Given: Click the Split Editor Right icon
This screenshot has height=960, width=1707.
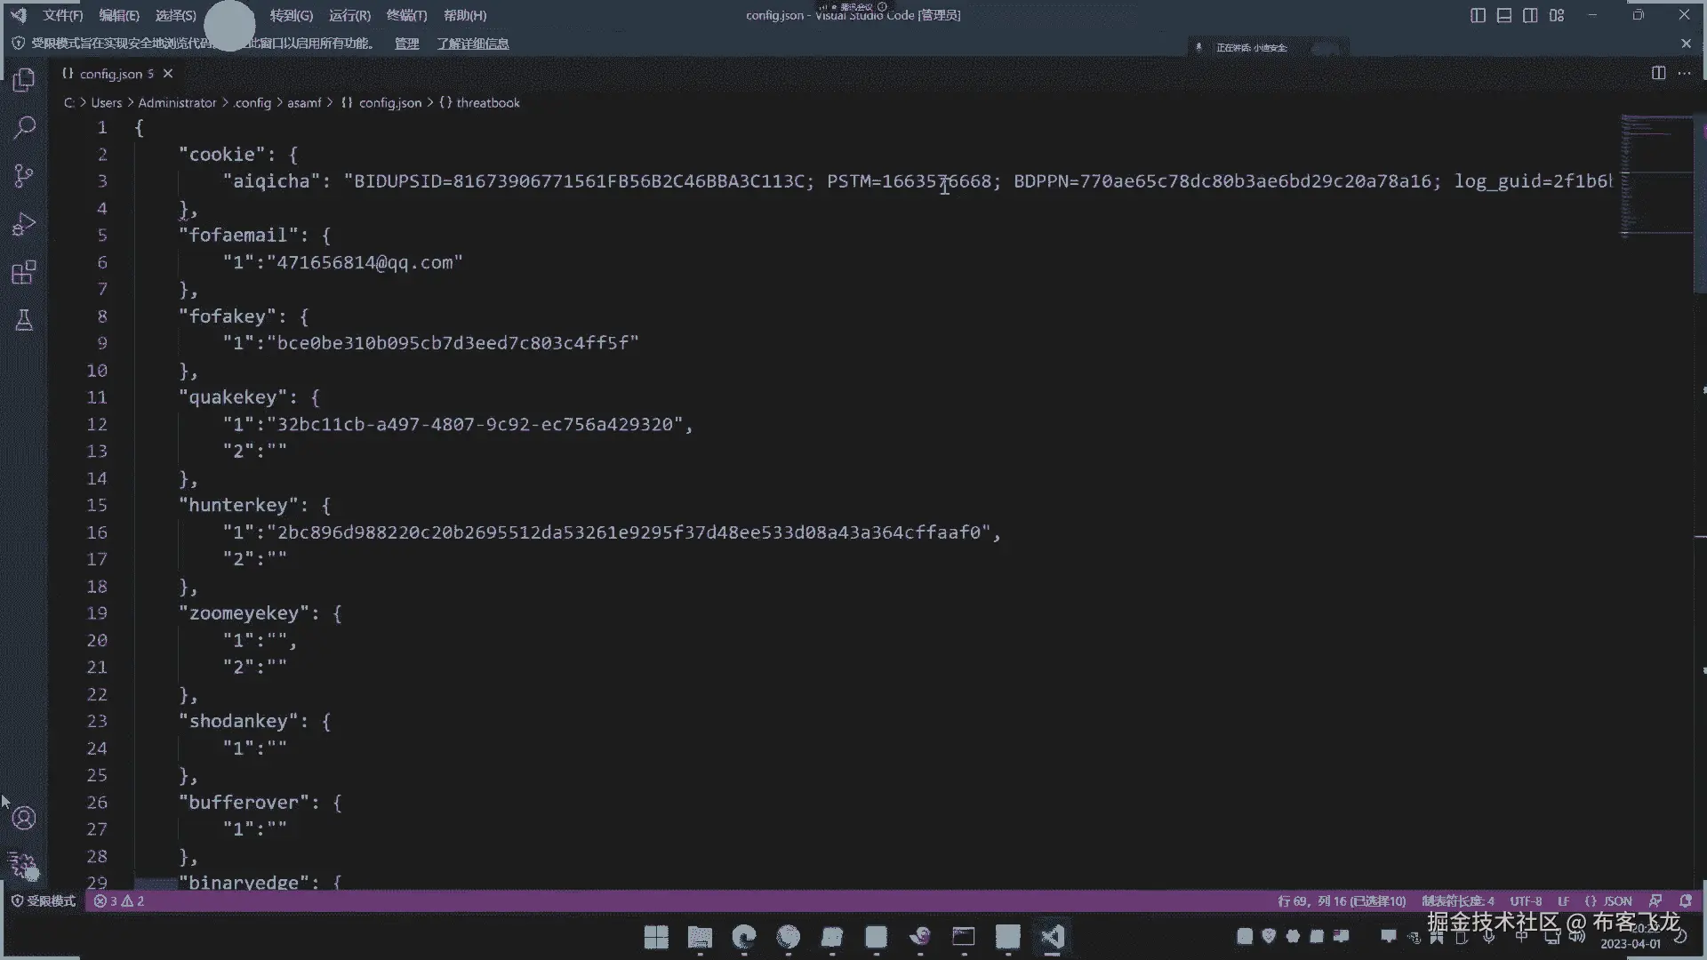Looking at the screenshot, I should (x=1658, y=73).
